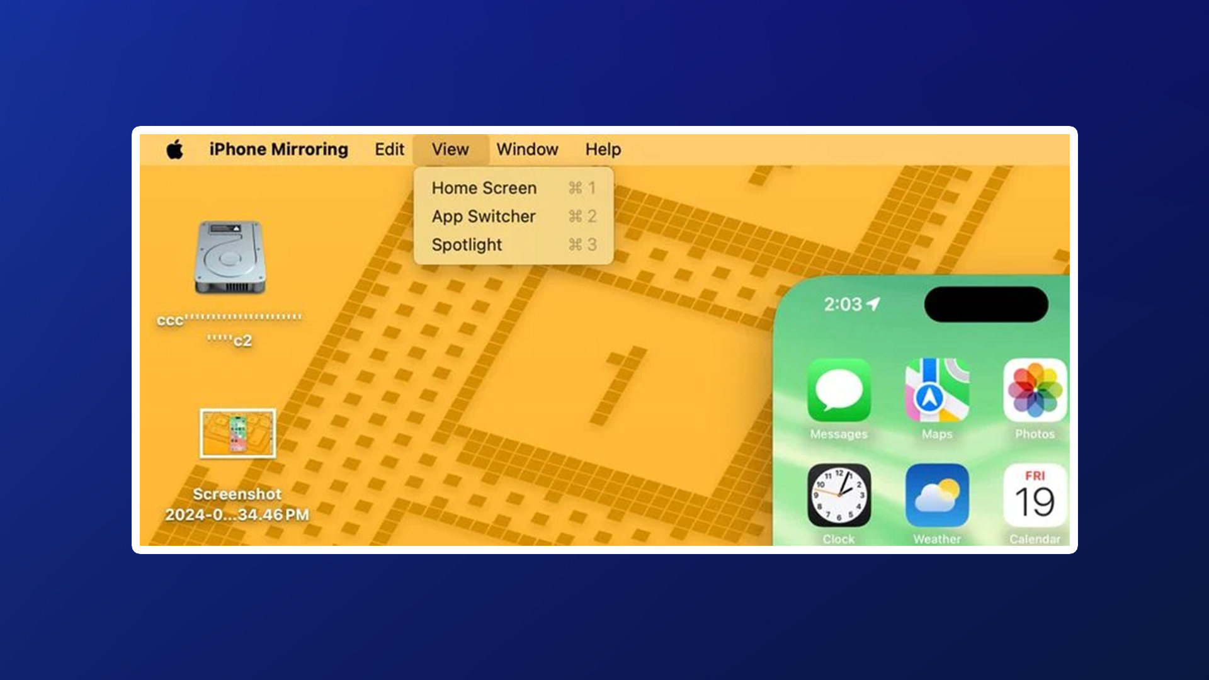Expand the Help menu
The width and height of the screenshot is (1209, 680).
point(603,149)
